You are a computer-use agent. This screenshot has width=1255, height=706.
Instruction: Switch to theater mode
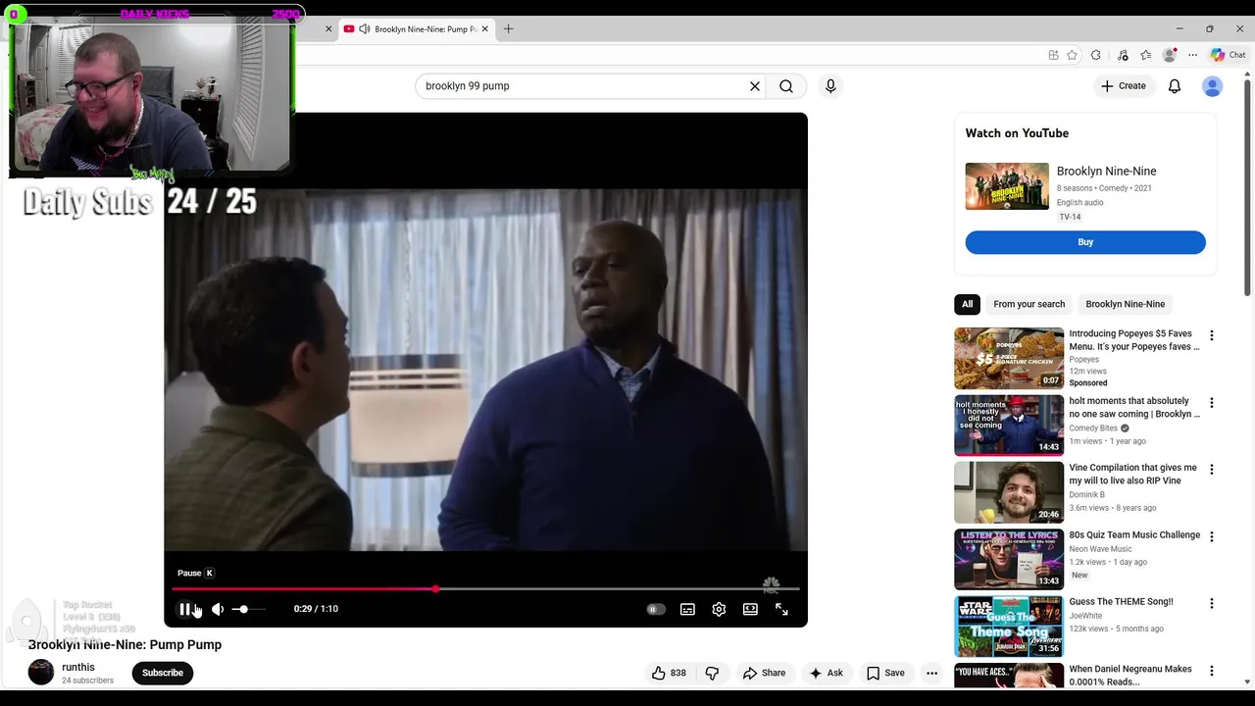tap(750, 609)
